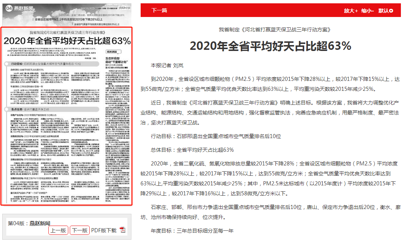Click the 相关新闻 box in the newspaper page
The image size is (402, 240).
tap(114, 52)
